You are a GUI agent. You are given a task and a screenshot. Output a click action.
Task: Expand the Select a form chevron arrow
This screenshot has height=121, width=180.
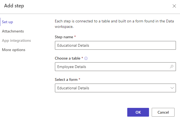point(172,88)
